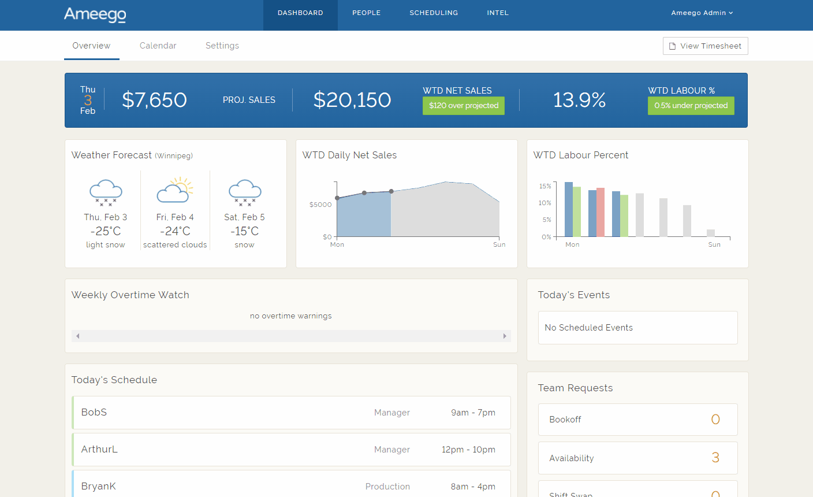This screenshot has height=497, width=813.
Task: Switch to the Calendar tab
Action: pos(158,45)
